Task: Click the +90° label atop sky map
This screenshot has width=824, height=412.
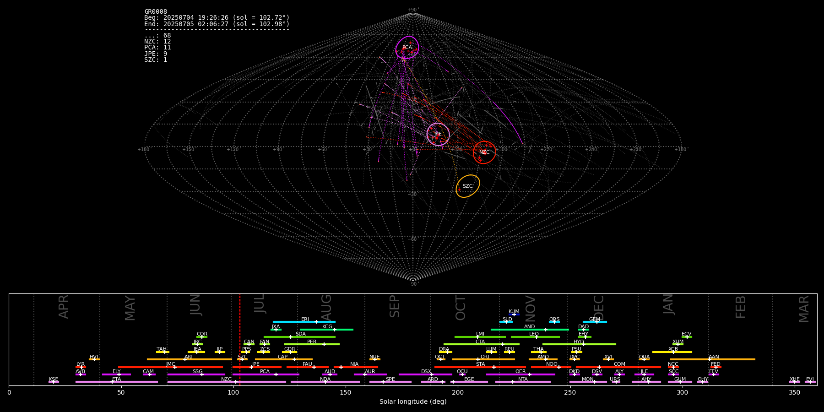Action: click(413, 10)
